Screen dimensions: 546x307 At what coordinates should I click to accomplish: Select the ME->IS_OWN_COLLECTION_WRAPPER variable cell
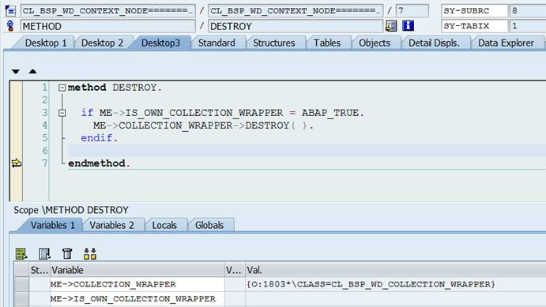(x=137, y=299)
